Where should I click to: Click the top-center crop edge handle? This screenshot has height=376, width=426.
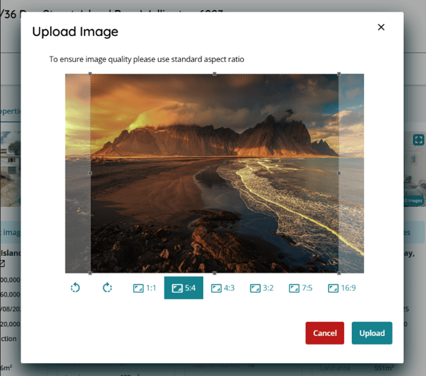pos(215,74)
